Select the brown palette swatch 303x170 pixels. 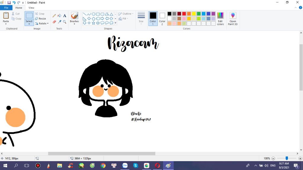pyautogui.click(x=179, y=19)
